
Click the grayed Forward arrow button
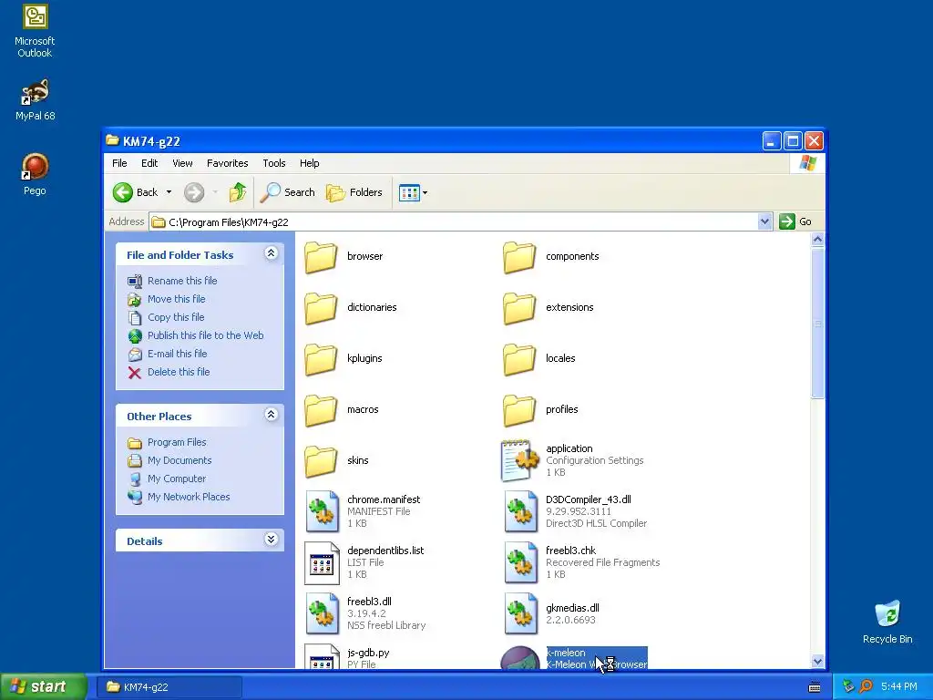click(194, 192)
